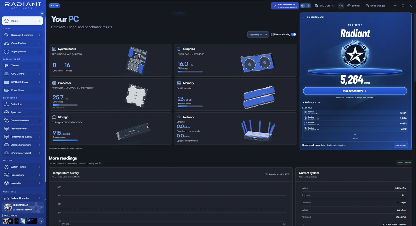
Task: Click the Storage usage progress bar
Action: 65,140
